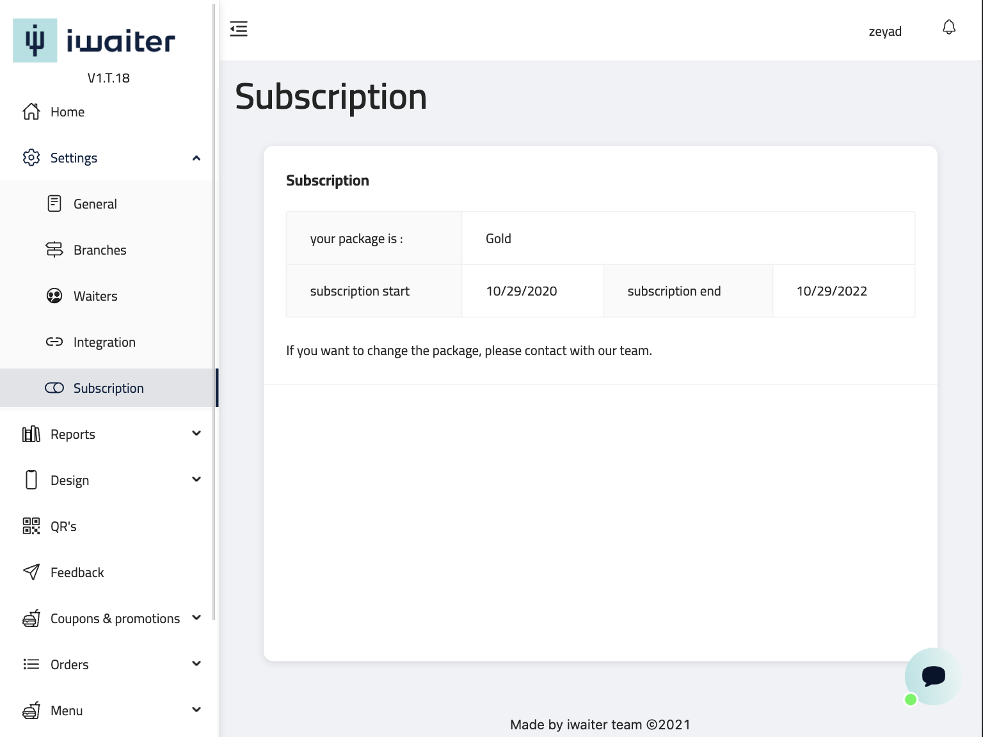This screenshot has height=737, width=983.
Task: Expand the Orders submenu chevron
Action: [x=196, y=664]
